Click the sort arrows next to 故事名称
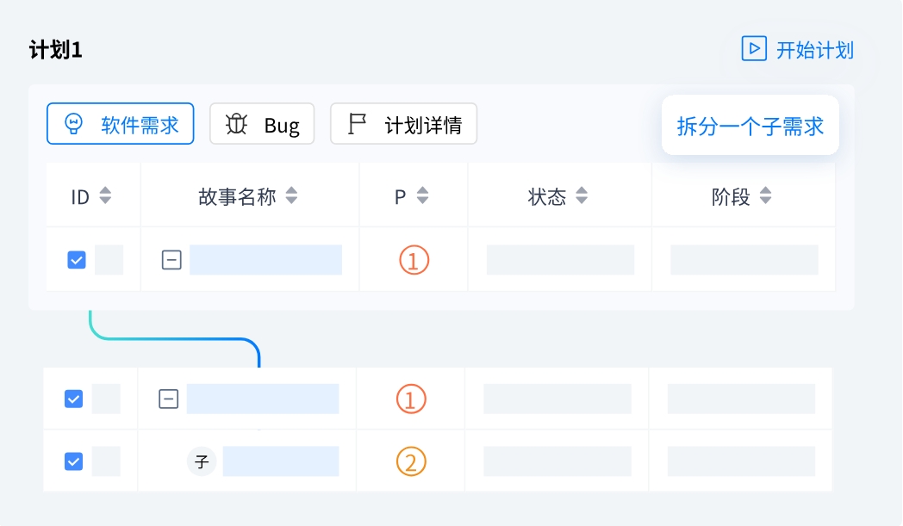Image resolution: width=903 pixels, height=526 pixels. (292, 196)
